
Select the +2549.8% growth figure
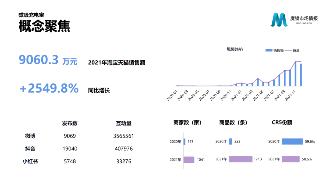click(x=49, y=88)
